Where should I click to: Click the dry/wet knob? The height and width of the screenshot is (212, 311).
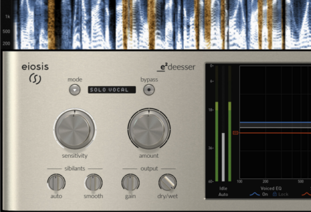coord(168,183)
